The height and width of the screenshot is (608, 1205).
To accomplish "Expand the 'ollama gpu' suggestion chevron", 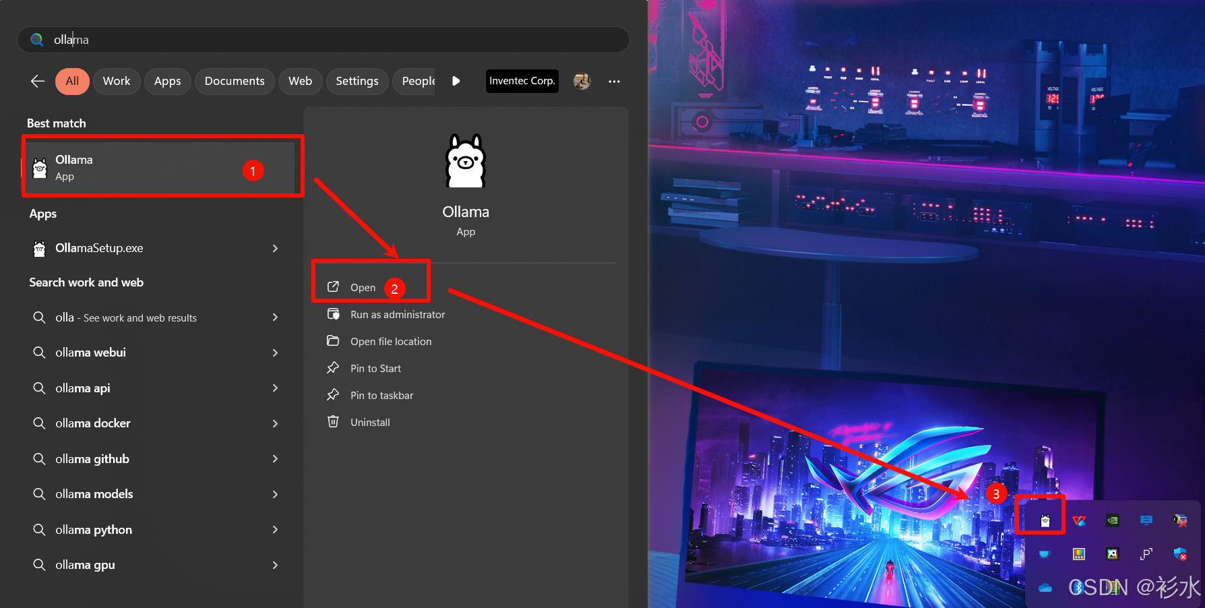I will (x=275, y=565).
